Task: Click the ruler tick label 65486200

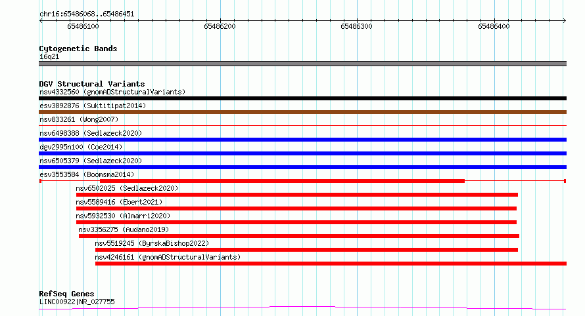Action: pyautogui.click(x=220, y=26)
